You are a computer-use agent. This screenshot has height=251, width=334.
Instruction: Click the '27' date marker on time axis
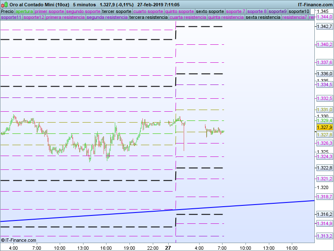pos(168,248)
